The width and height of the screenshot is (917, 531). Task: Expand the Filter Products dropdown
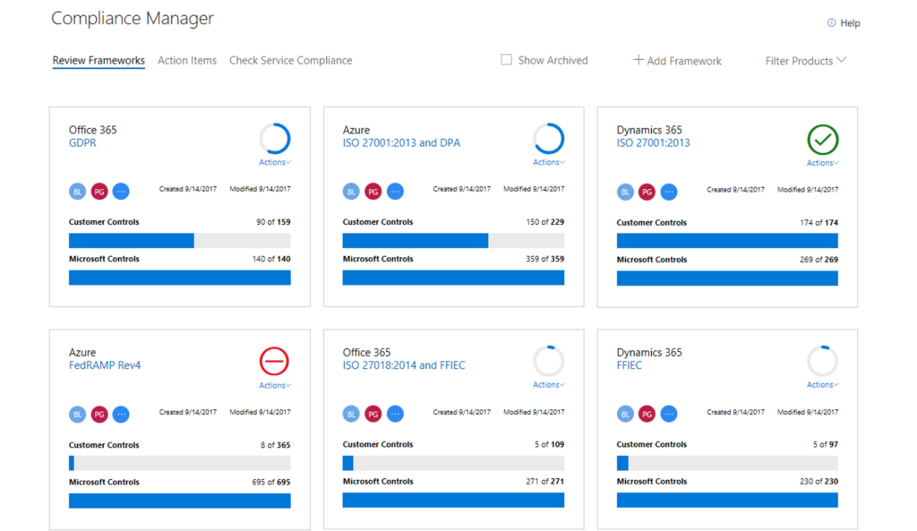806,60
